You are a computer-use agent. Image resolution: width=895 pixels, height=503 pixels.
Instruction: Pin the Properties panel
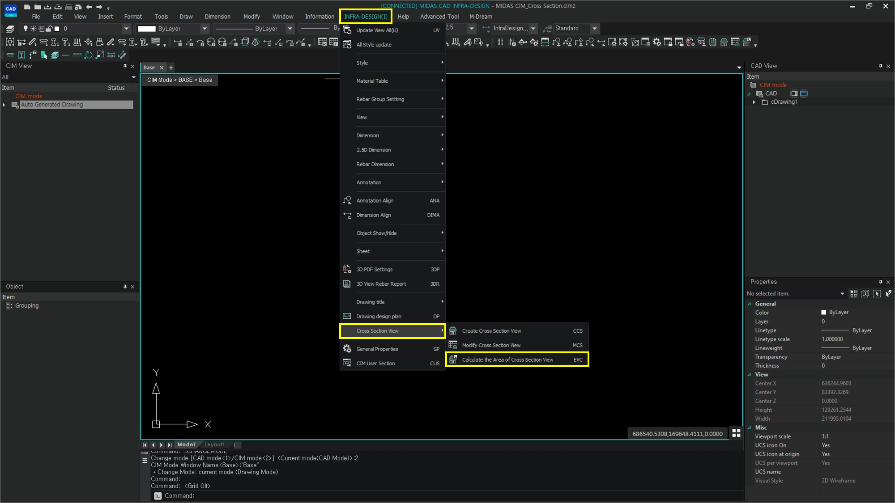tap(881, 282)
